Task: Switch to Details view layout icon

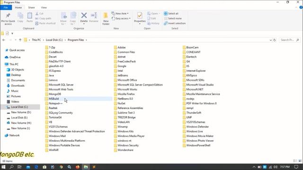Action: [295, 161]
